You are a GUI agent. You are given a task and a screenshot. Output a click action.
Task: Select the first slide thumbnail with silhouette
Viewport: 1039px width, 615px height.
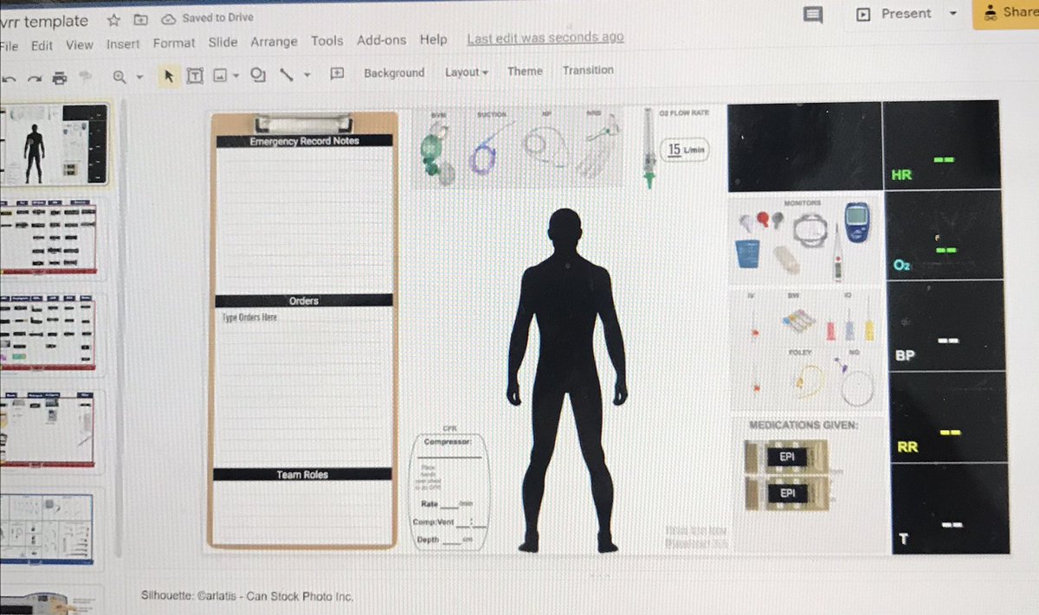tap(55, 144)
